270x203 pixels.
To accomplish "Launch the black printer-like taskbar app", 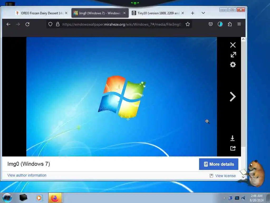I will (x=23, y=198).
